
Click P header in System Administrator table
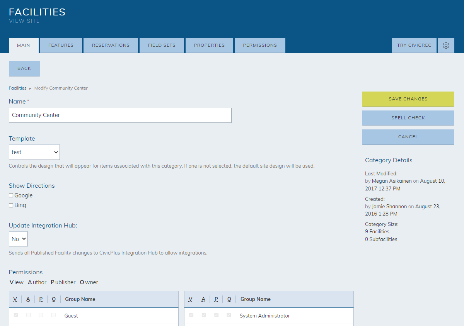[x=216, y=299]
